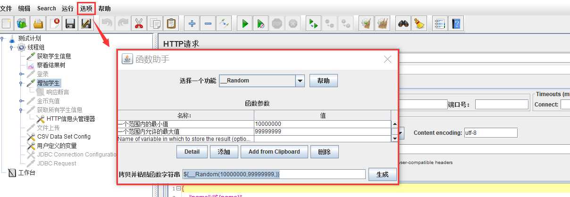Open the 帮助 menu

(x=105, y=8)
